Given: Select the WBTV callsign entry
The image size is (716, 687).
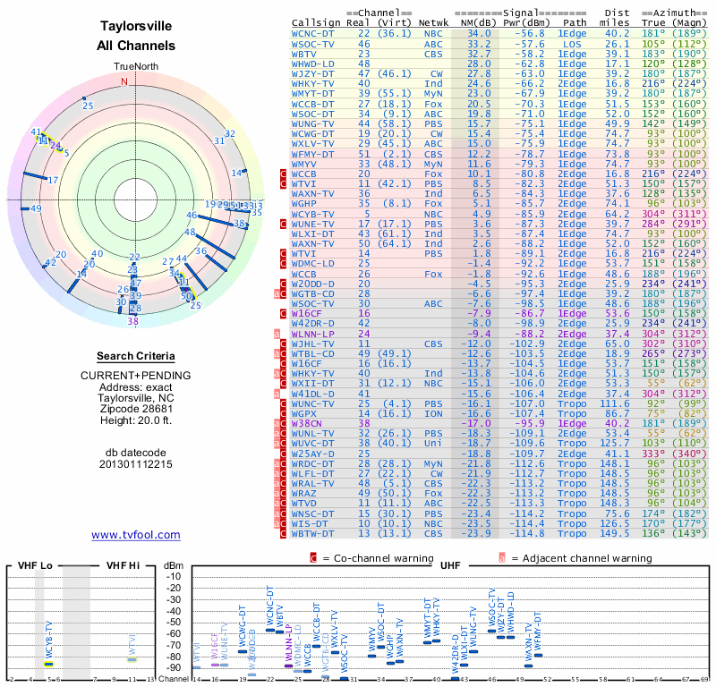Looking at the screenshot, I should 303,55.
